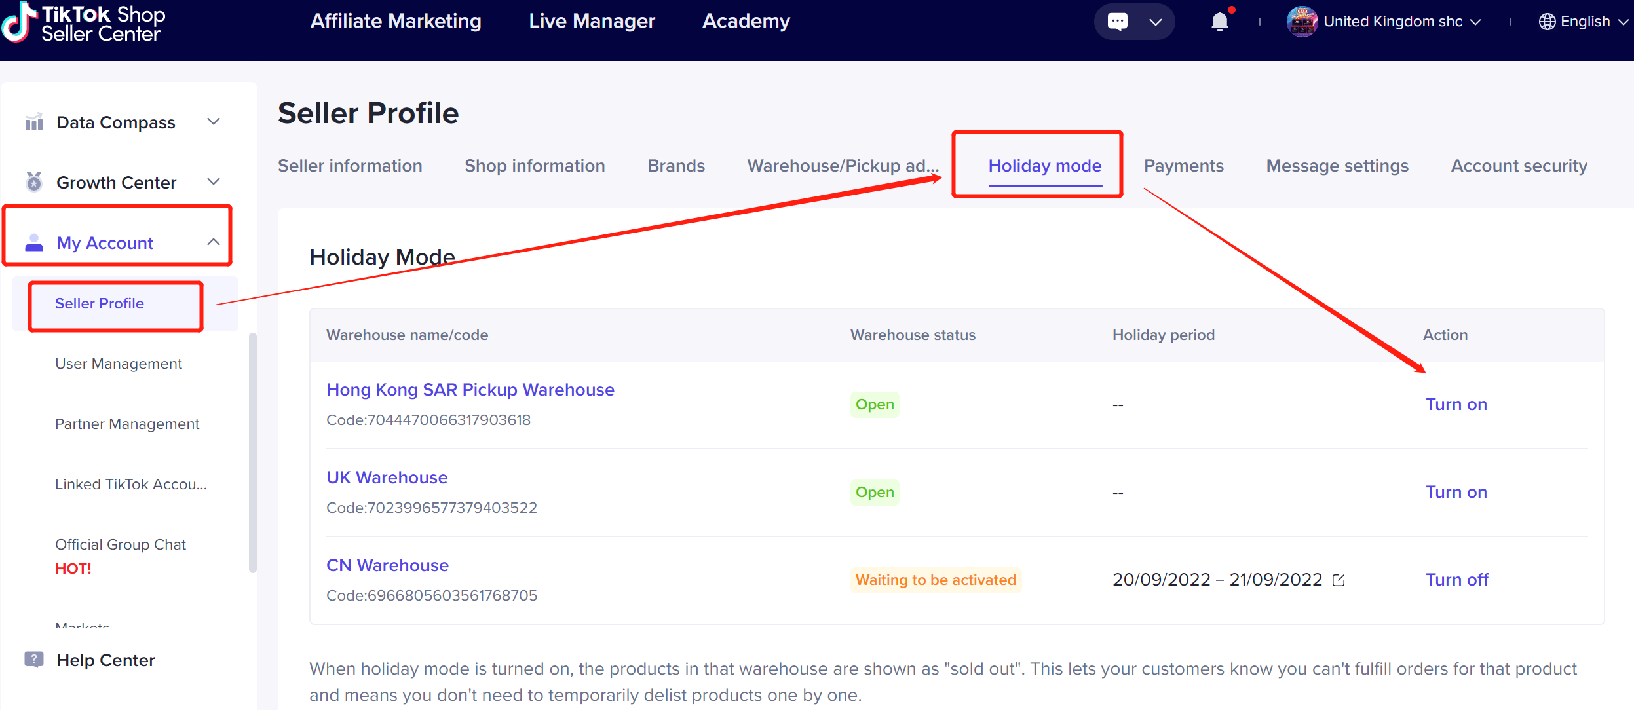Click the Data Compass chart icon
The image size is (1634, 710).
click(34, 122)
